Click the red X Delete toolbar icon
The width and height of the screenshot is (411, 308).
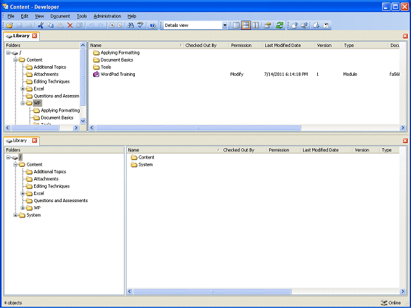pos(70,26)
